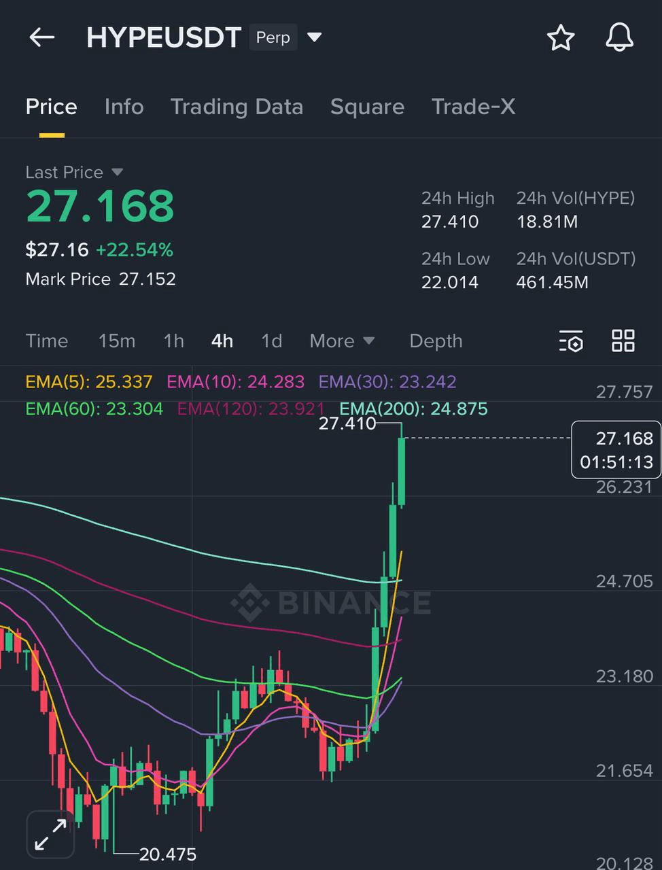Tap the 27.168 countdown price tag
The height and width of the screenshot is (870, 662).
click(x=615, y=450)
